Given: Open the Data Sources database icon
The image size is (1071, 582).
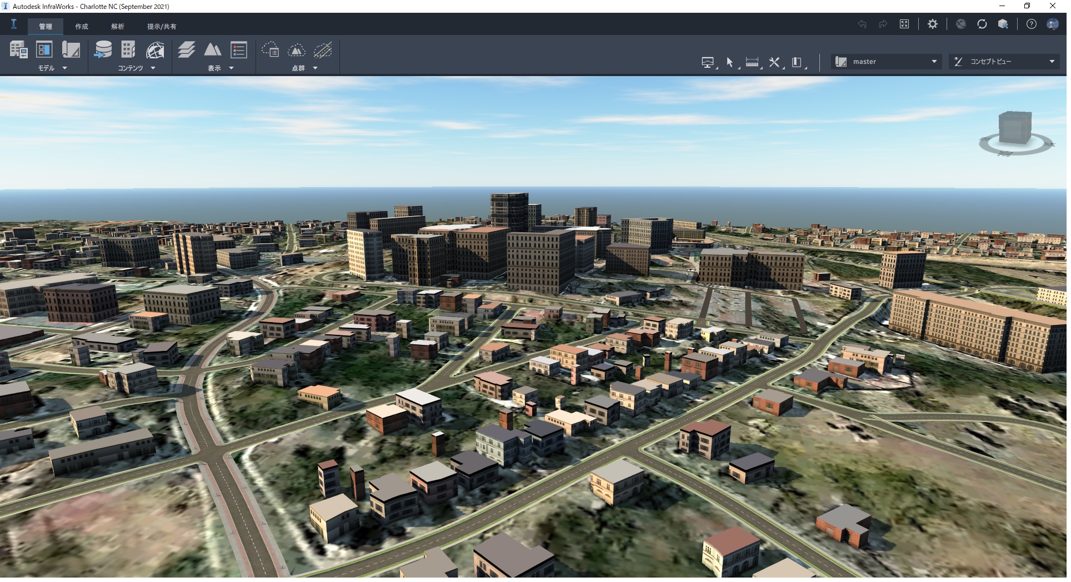Looking at the screenshot, I should [x=103, y=50].
